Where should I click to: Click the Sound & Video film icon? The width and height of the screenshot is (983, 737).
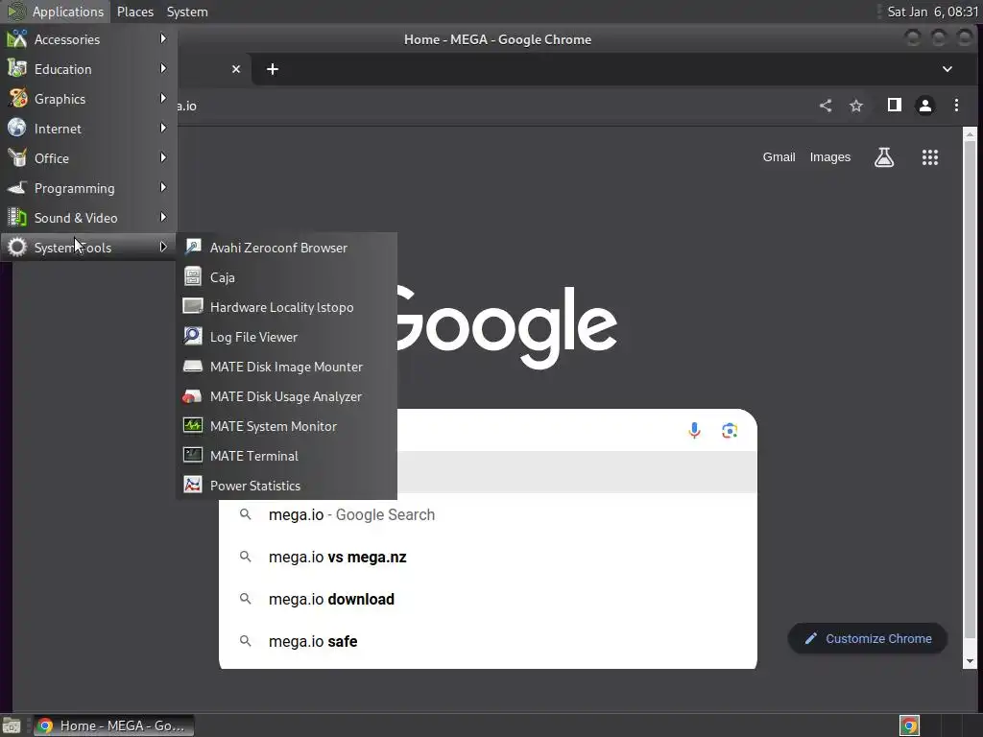[x=17, y=218]
